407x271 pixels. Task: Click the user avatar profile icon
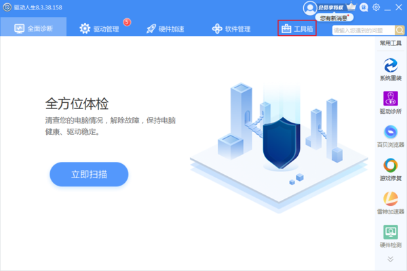[310, 7]
